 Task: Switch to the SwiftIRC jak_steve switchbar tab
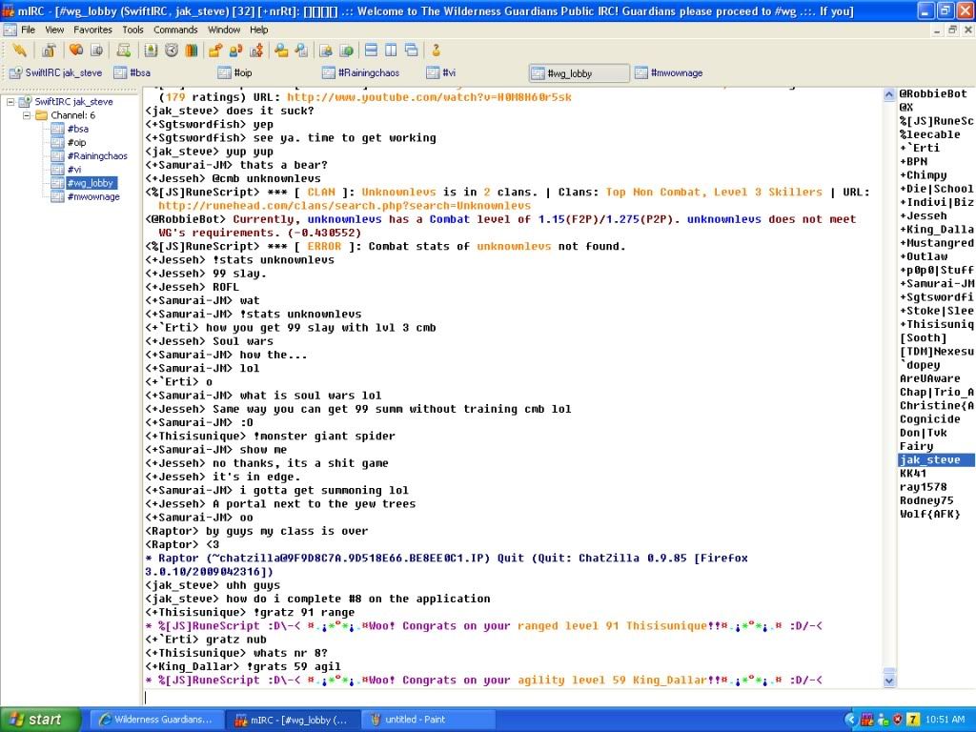(x=56, y=72)
